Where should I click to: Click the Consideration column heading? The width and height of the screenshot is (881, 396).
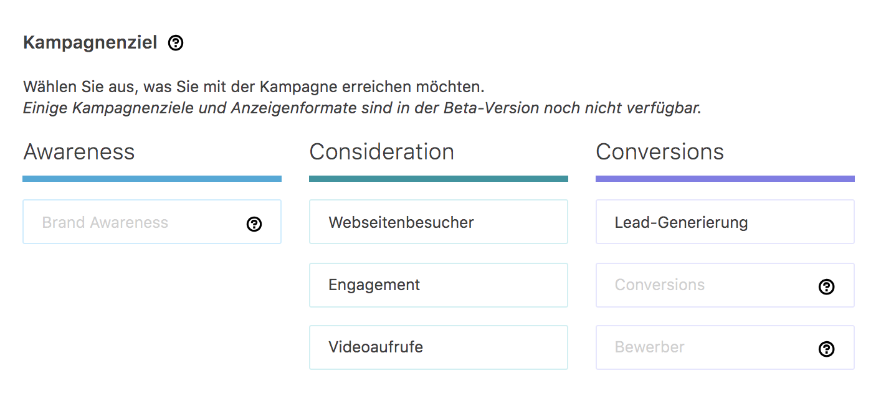pos(381,151)
